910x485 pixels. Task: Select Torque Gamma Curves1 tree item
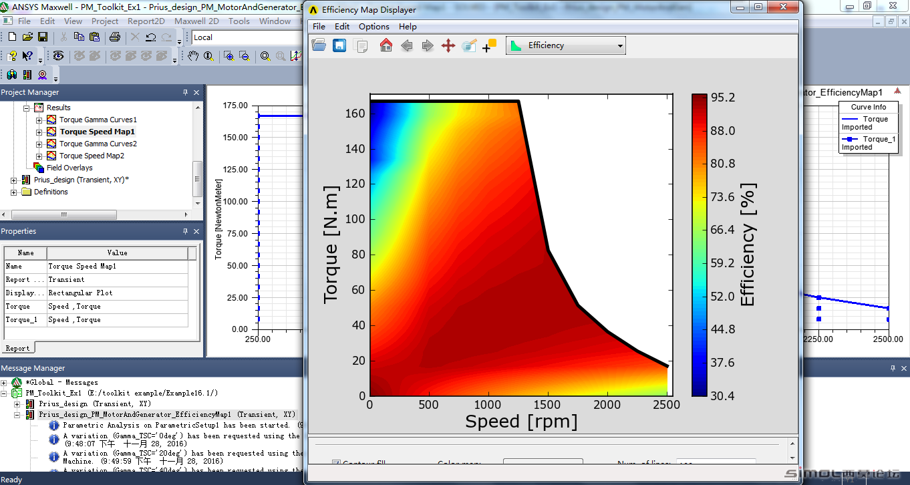98,120
